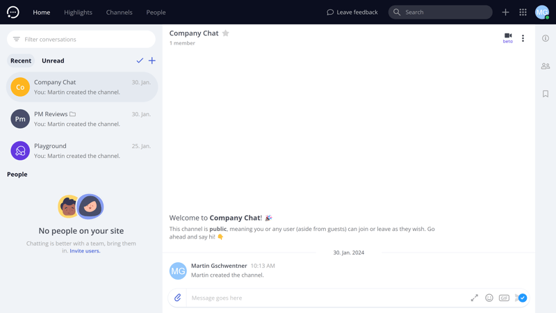Click Company Chat channel title
This screenshot has width=556, height=313.
(x=194, y=33)
